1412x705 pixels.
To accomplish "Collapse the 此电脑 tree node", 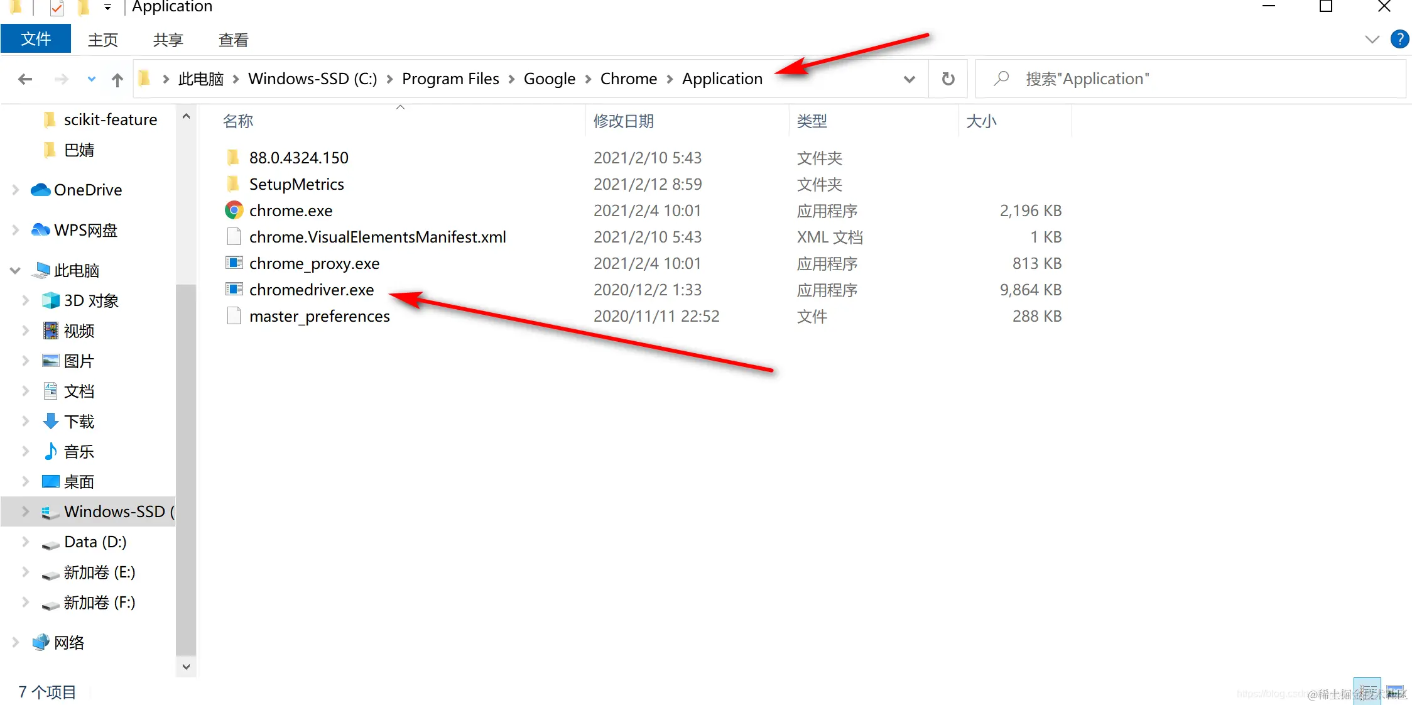I will [x=16, y=270].
